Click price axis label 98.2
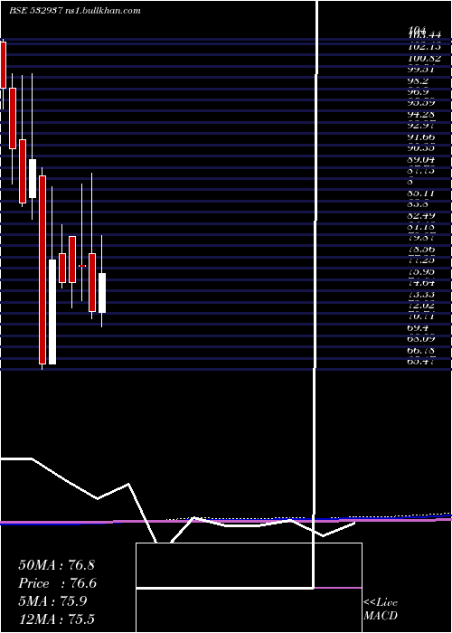 [x=419, y=81]
